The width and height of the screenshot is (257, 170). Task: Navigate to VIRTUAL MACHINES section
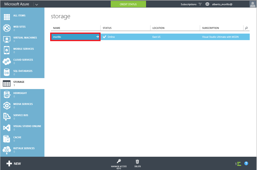(25, 37)
